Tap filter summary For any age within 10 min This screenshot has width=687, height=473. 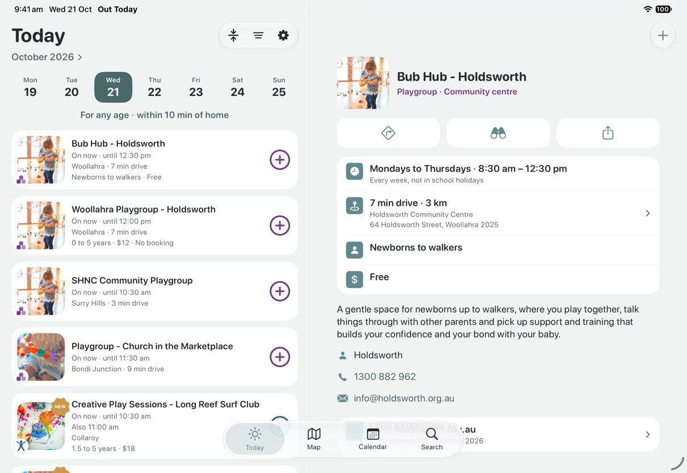[x=154, y=115]
